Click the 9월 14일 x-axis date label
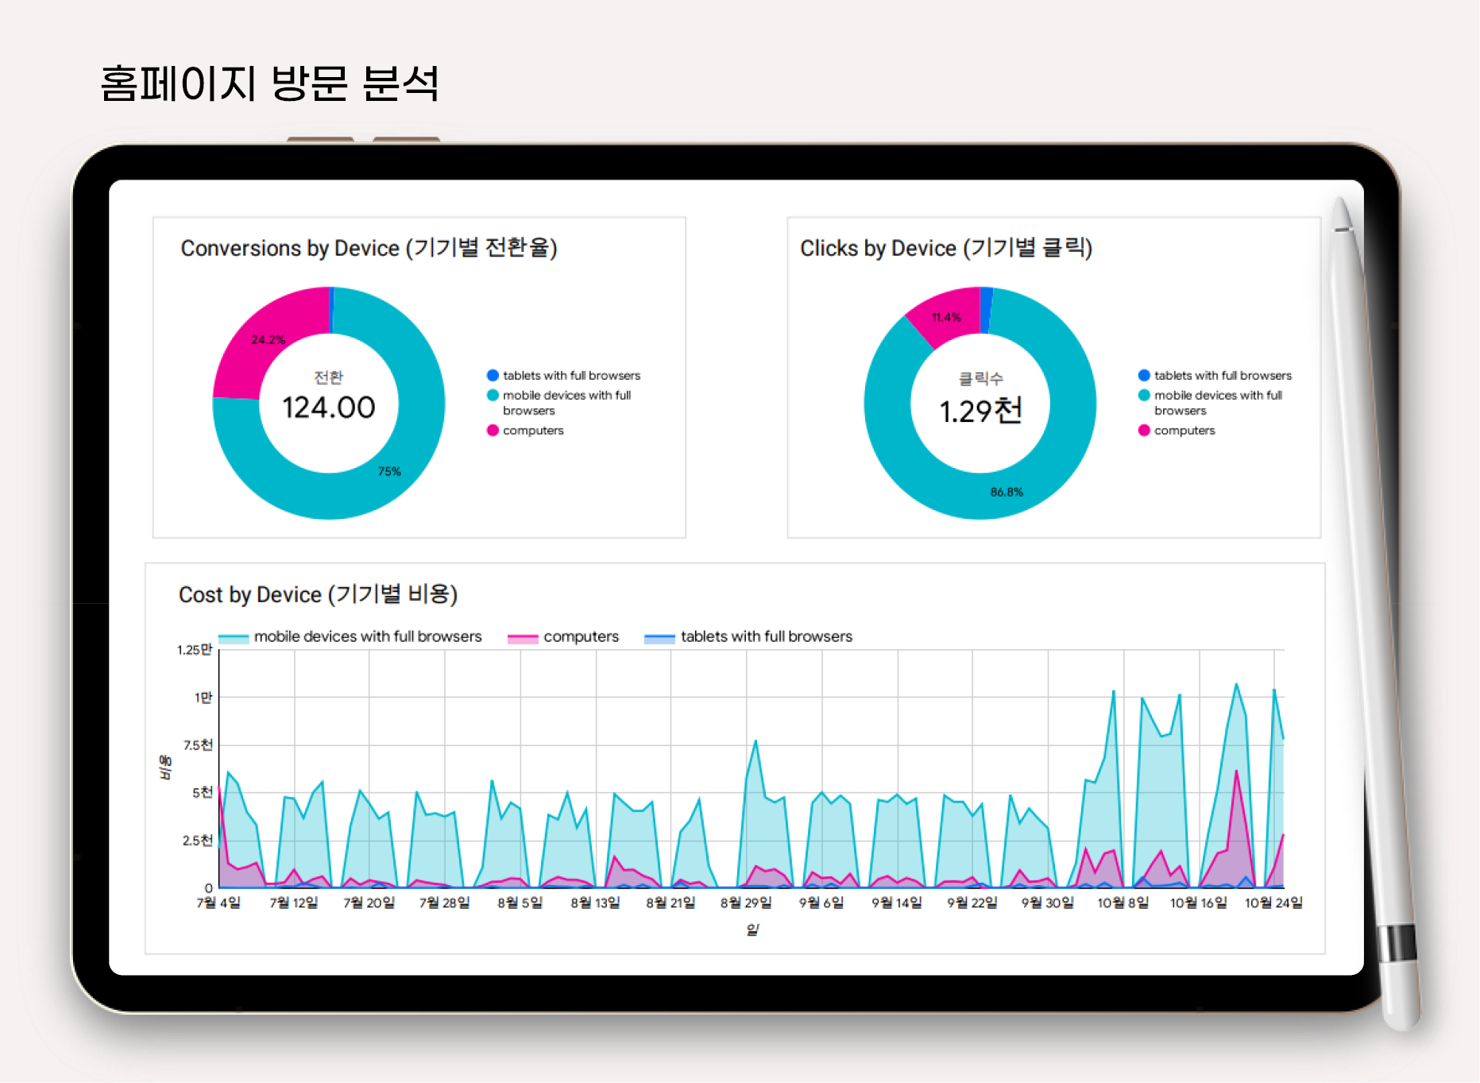Screen dimensions: 1480x1083 tap(897, 903)
